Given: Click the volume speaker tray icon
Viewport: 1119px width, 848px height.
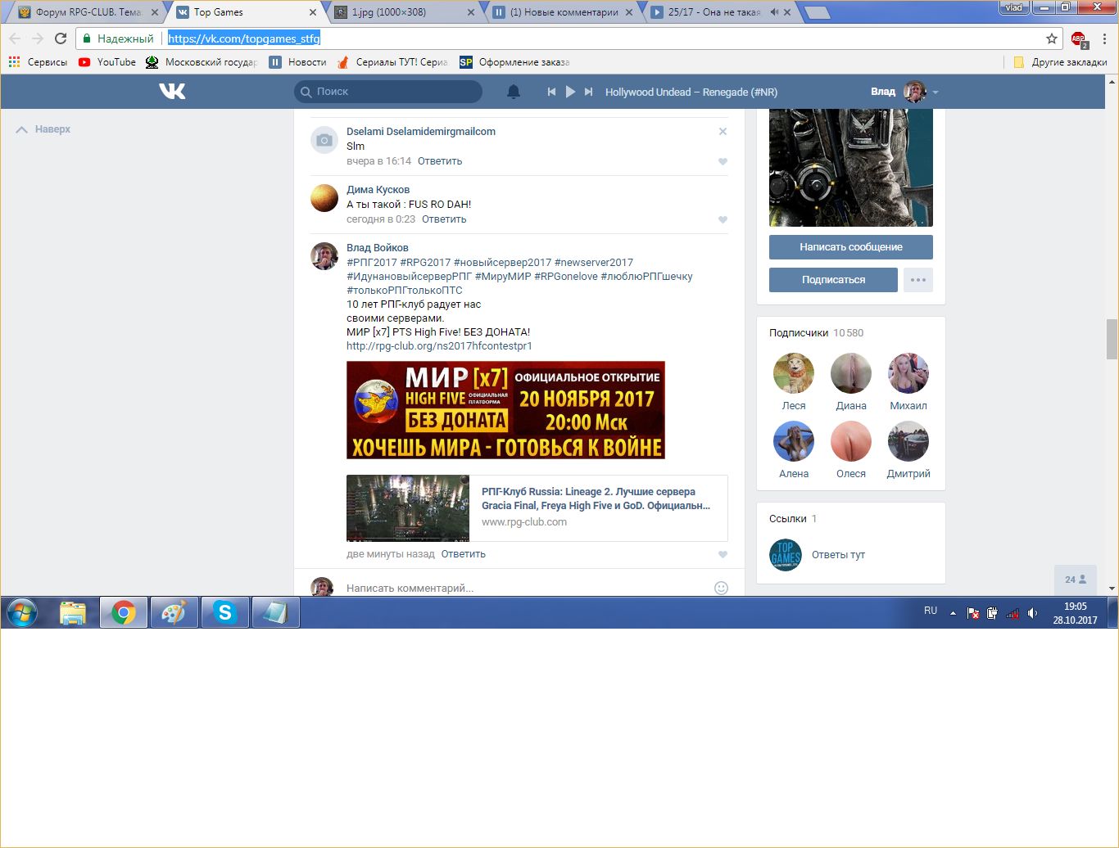Looking at the screenshot, I should pos(1032,613).
